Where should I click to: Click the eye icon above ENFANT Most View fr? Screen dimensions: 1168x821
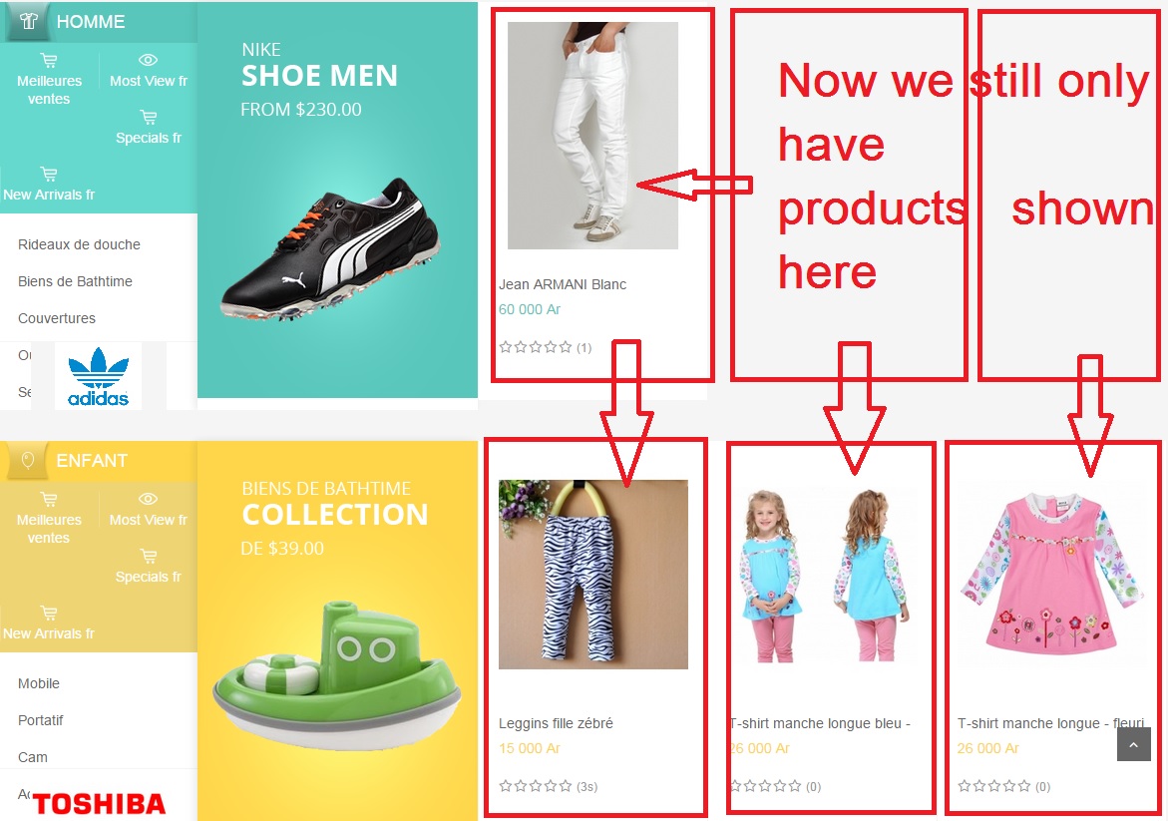click(149, 499)
